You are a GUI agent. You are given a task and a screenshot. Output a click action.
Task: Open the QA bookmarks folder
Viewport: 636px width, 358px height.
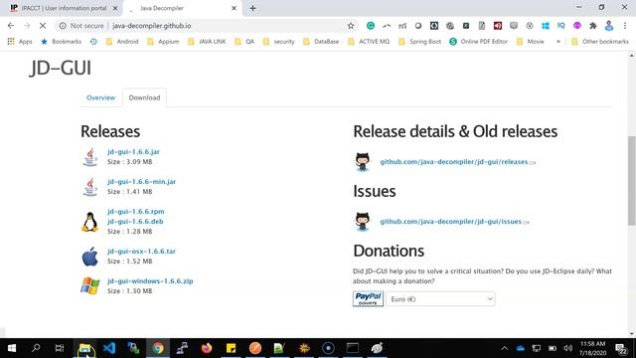point(244,42)
